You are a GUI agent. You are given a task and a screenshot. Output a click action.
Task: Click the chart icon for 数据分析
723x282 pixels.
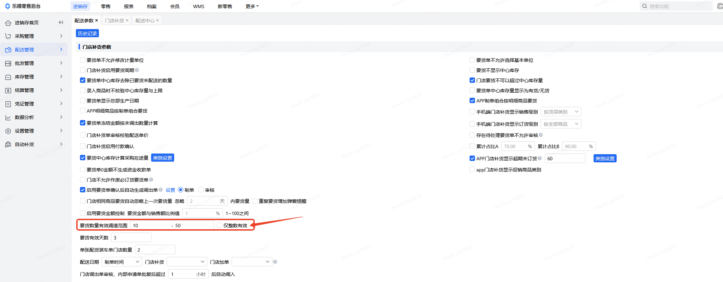(x=8, y=117)
